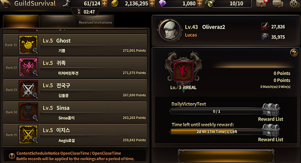
Task: Add stamina with the plus beside 61/124
Action: tap(104, 3)
